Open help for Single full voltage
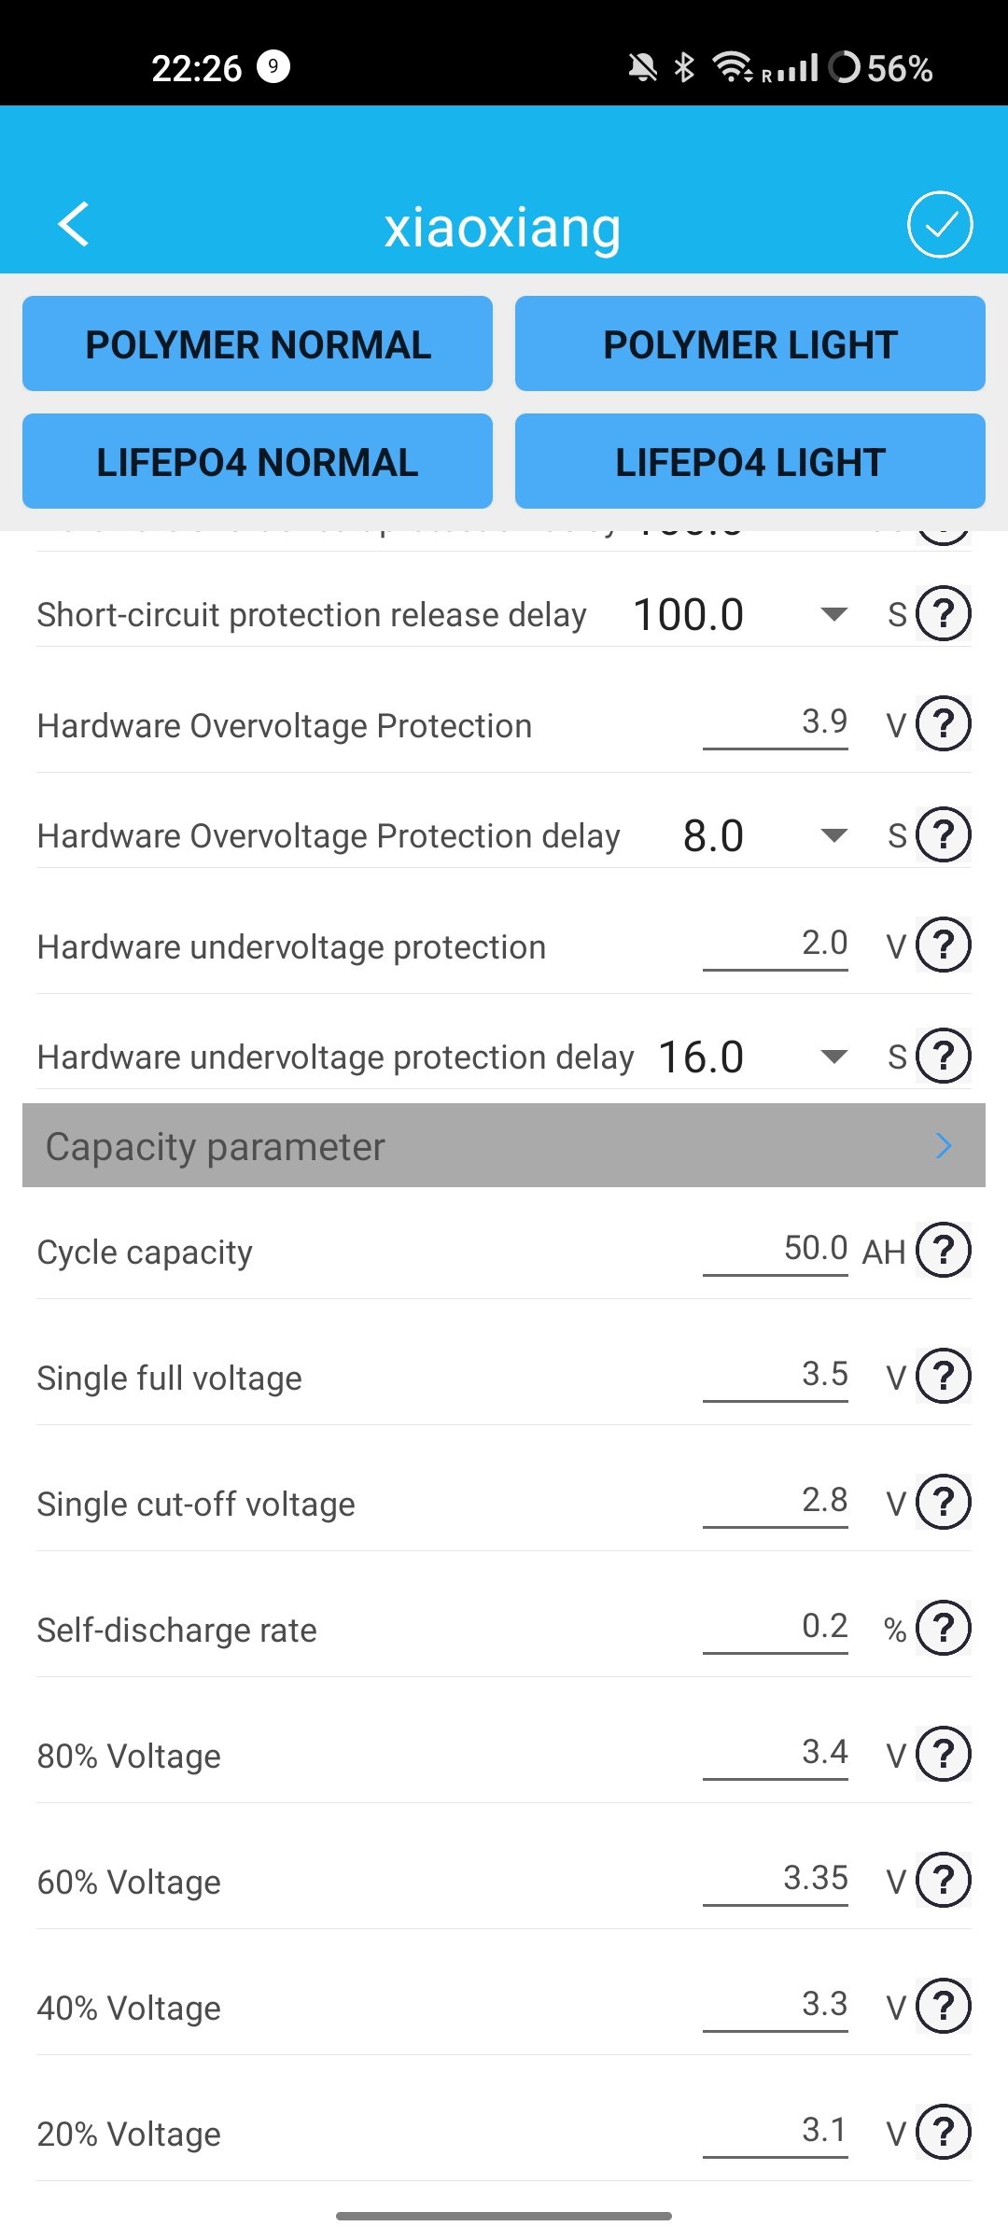 (x=943, y=1376)
